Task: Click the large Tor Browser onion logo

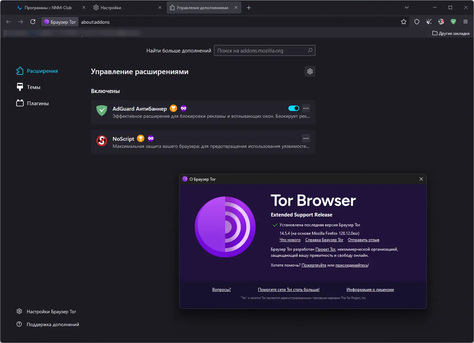Action: (x=225, y=227)
